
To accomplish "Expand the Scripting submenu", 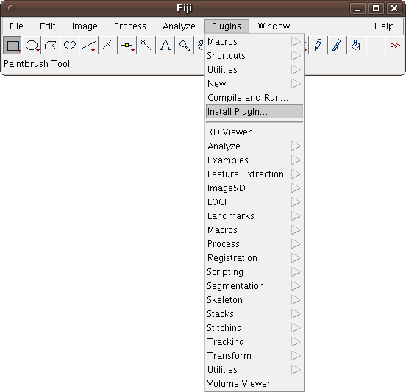I will coord(254,272).
